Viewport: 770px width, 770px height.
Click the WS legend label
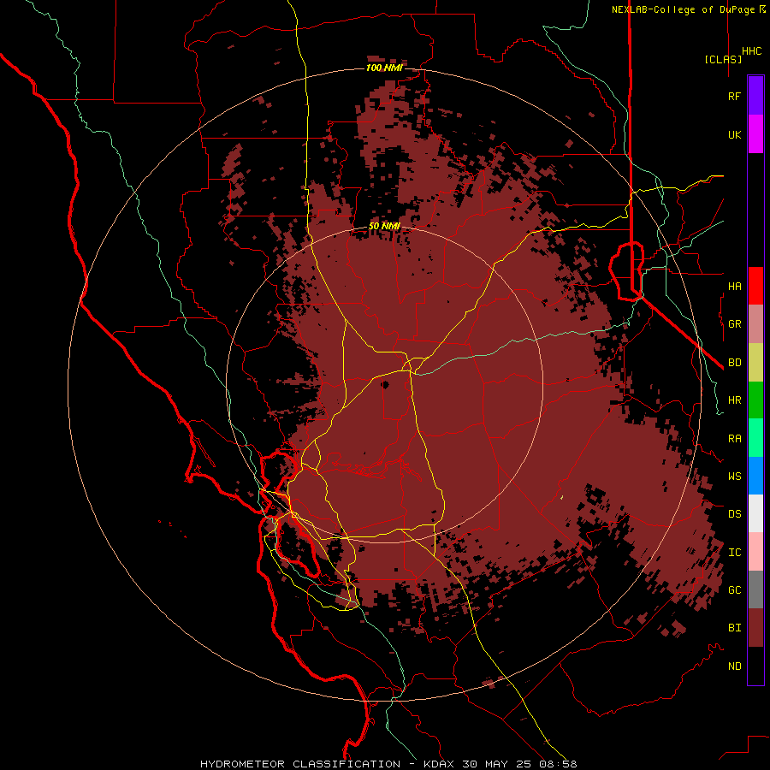tap(734, 476)
